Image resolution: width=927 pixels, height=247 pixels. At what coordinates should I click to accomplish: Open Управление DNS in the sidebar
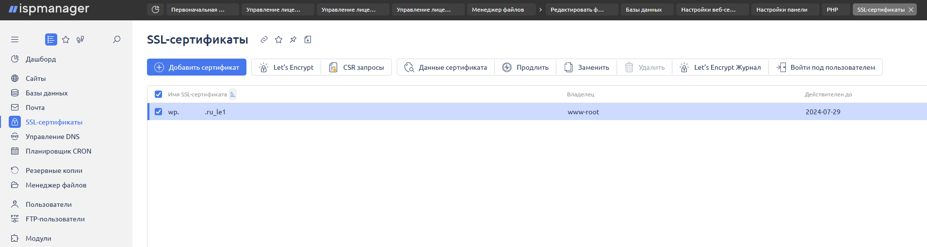(52, 137)
